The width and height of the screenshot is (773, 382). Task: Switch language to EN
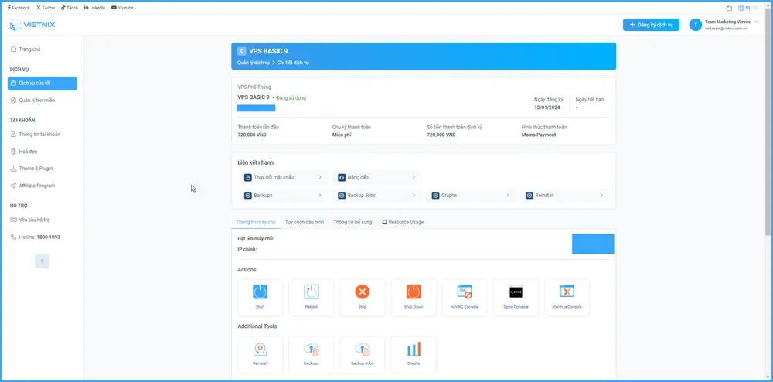(755, 8)
